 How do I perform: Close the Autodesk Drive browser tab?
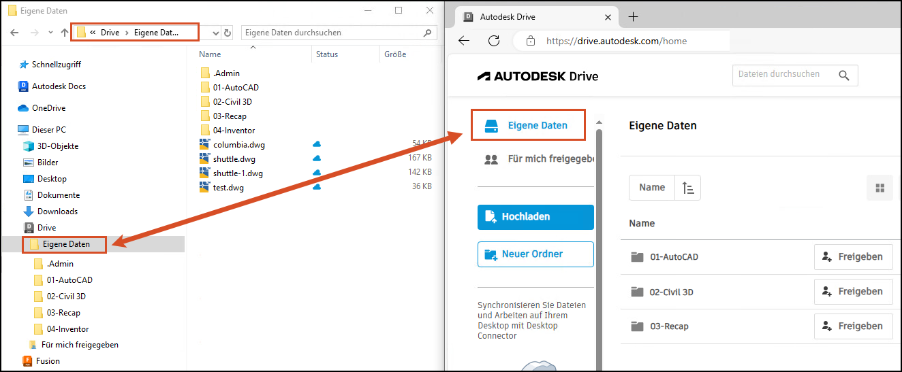[608, 17]
